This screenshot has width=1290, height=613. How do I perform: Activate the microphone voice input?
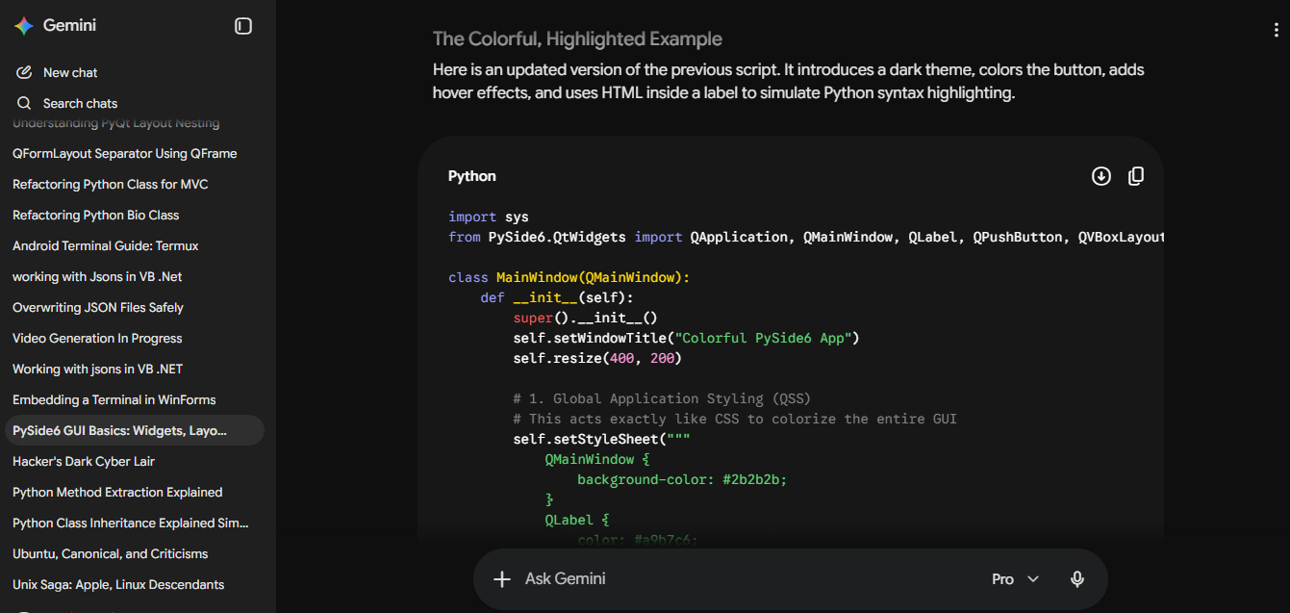pos(1077,578)
